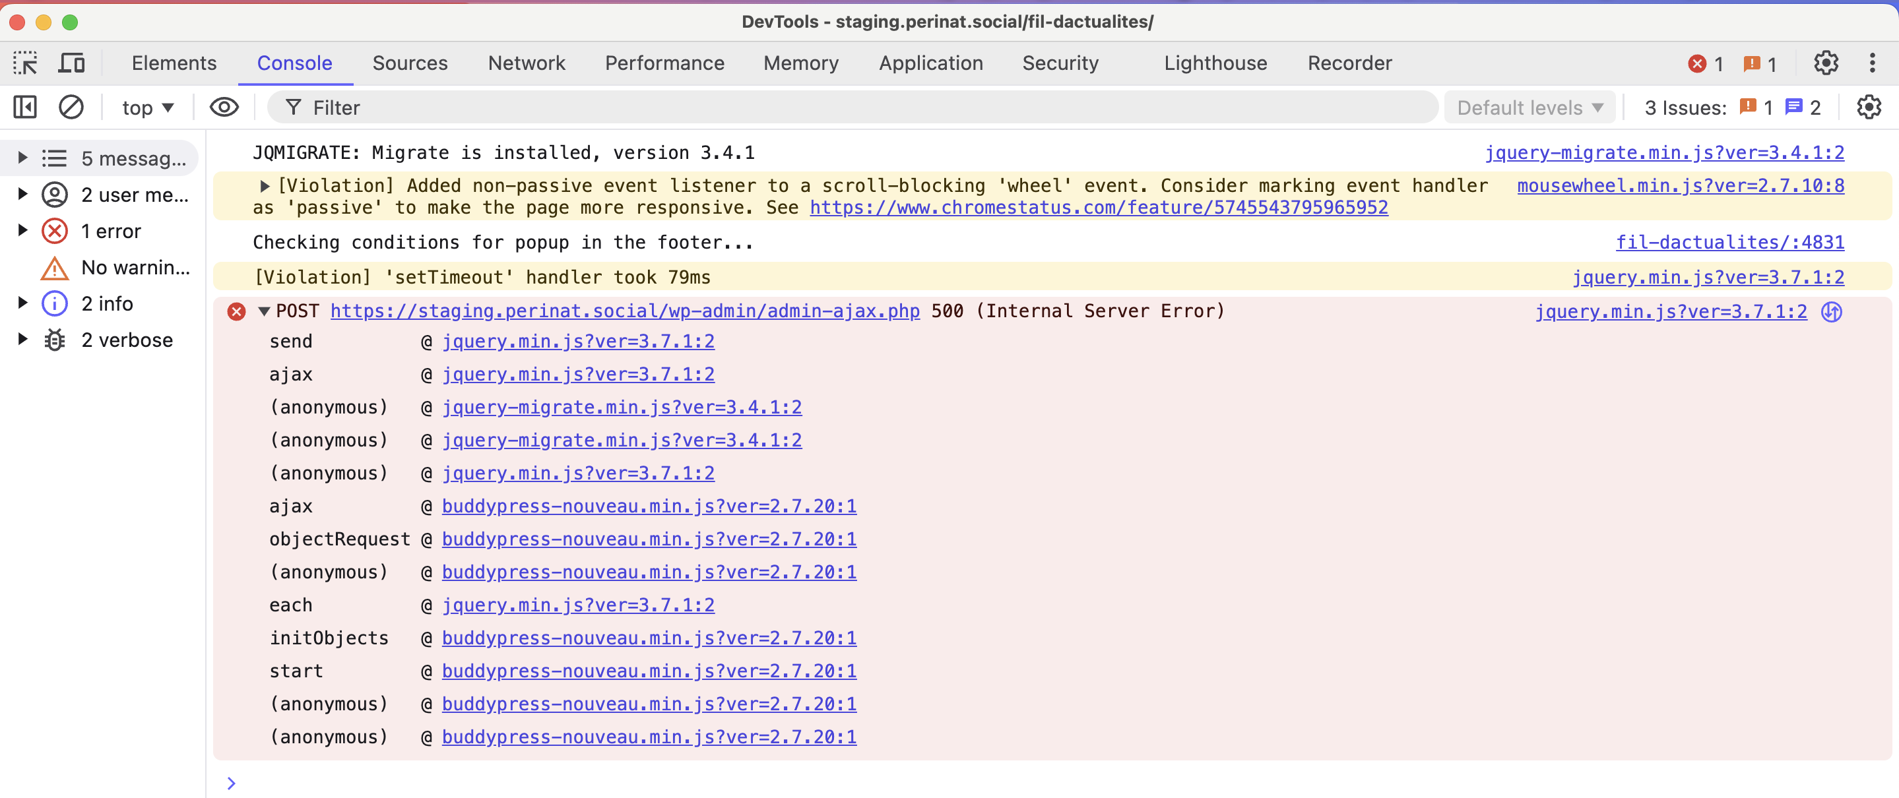The width and height of the screenshot is (1899, 798).
Task: Click the orange issue icon next to 3 Issues
Action: click(x=1747, y=107)
